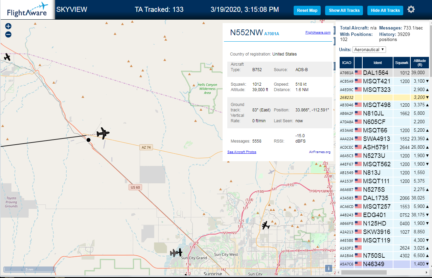Sort table by Squawk column header
Viewport: 432px width, 278px height.
(x=402, y=63)
